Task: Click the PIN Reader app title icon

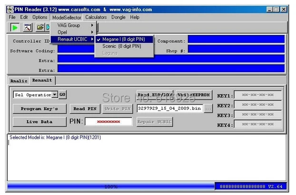Action: [10, 10]
